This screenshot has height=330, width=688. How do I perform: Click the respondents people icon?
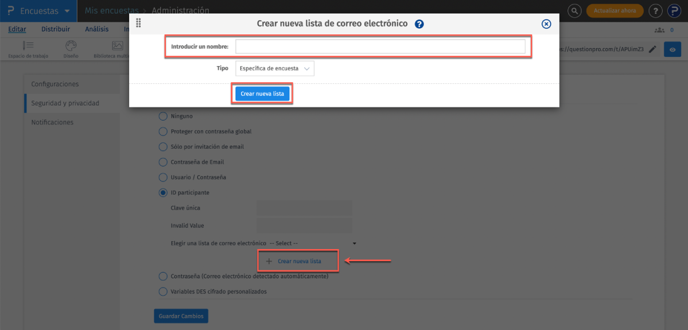pyautogui.click(x=659, y=30)
